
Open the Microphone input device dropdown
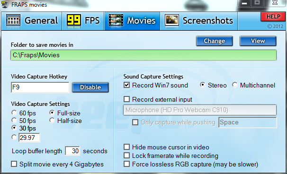(x=200, y=110)
